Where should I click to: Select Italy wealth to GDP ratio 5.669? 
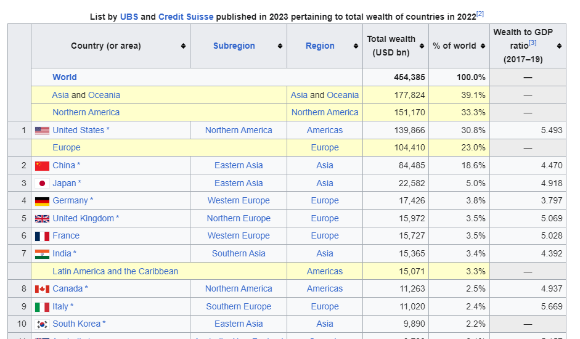[x=552, y=306]
